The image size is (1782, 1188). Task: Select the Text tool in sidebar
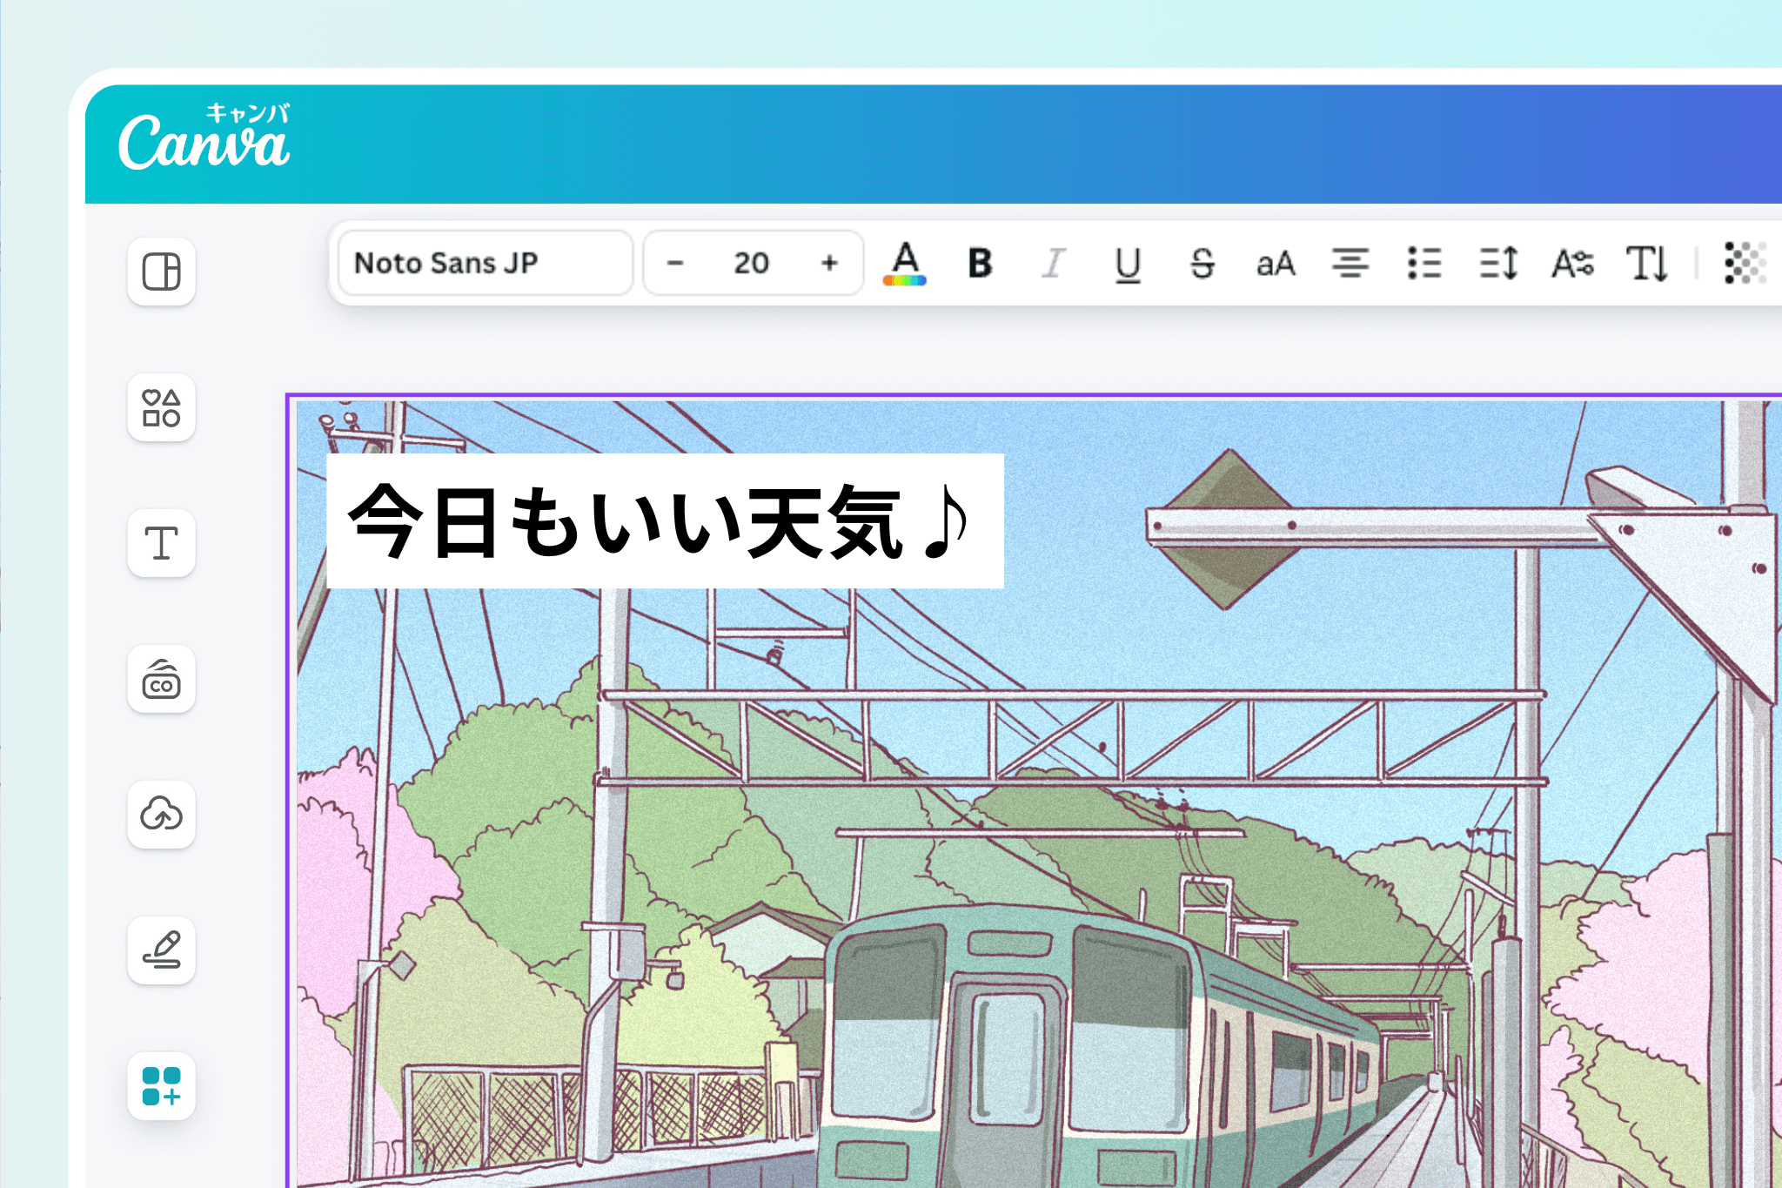click(x=161, y=544)
